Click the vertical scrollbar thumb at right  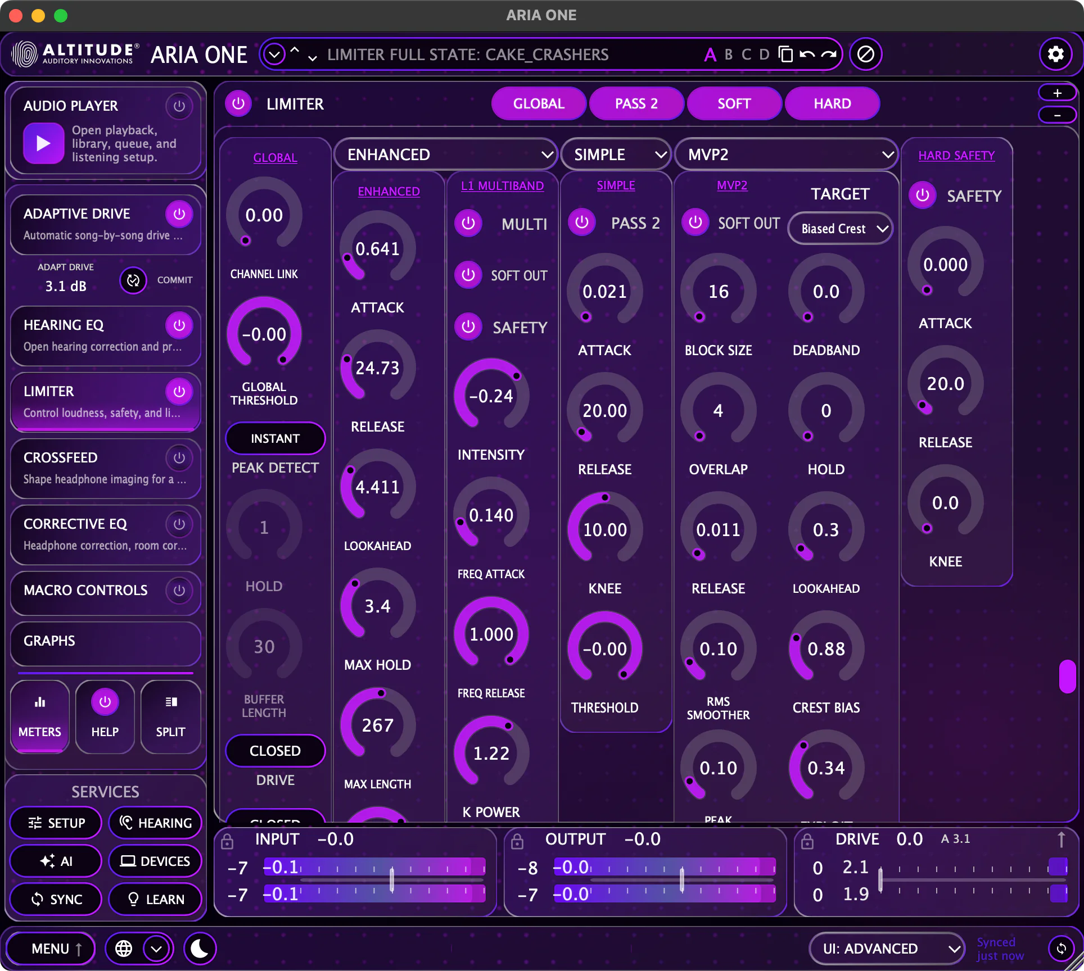click(1067, 677)
